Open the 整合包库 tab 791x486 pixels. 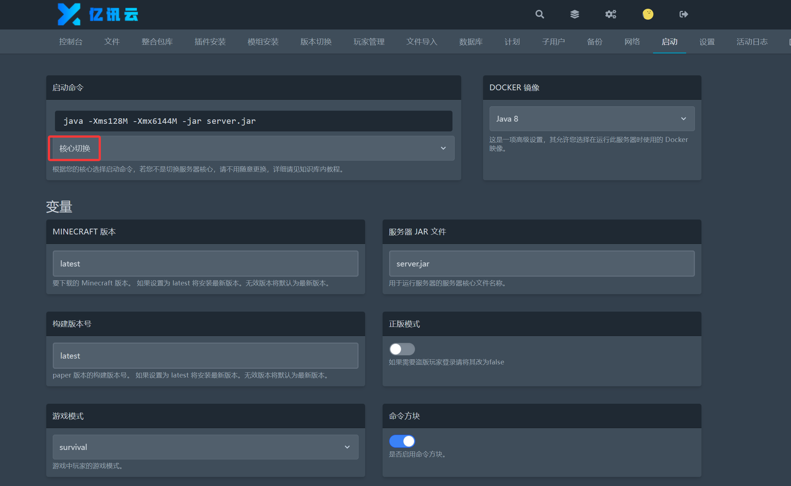pos(157,42)
